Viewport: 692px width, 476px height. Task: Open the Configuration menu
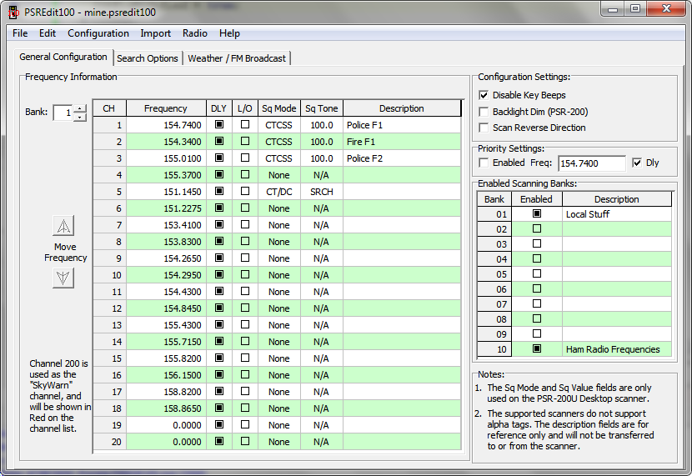[x=98, y=33]
